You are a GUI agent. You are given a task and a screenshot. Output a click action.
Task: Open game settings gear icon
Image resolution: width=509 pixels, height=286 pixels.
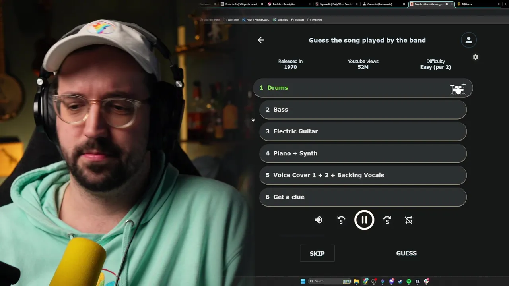(476, 57)
